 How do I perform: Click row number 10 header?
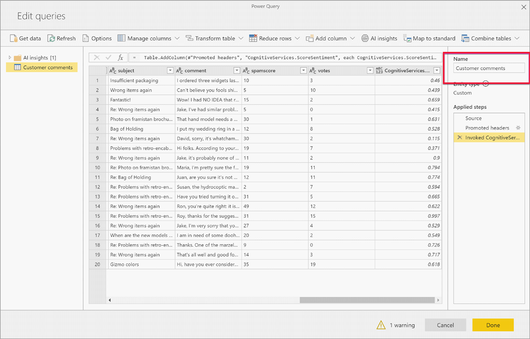pyautogui.click(x=97, y=167)
